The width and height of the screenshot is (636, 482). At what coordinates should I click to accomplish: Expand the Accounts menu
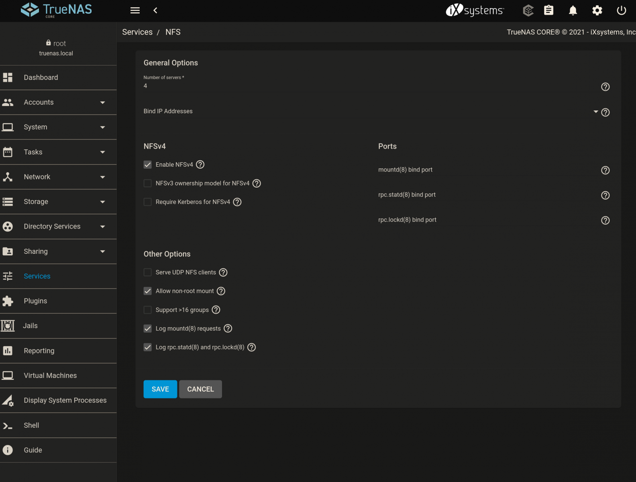(x=58, y=102)
